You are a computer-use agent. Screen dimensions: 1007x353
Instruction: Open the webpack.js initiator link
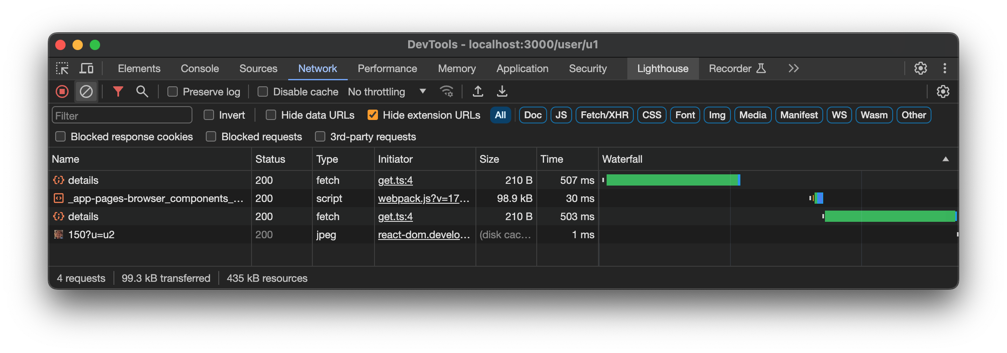point(423,199)
